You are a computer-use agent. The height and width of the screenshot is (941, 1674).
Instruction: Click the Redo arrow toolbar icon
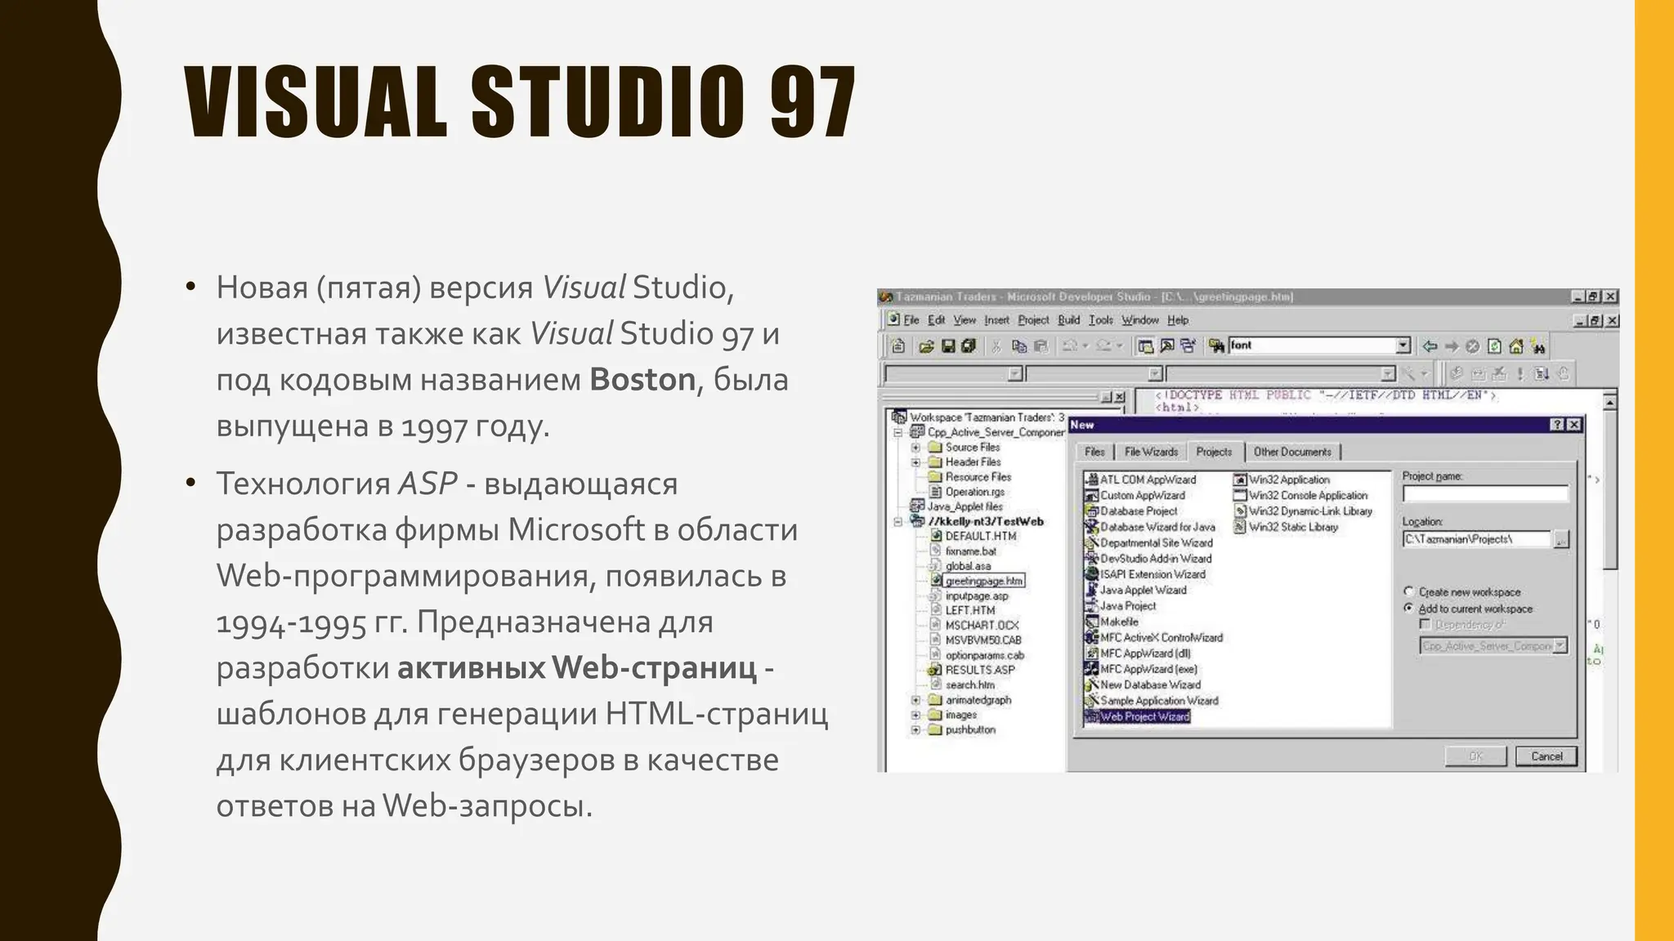[x=1103, y=346]
